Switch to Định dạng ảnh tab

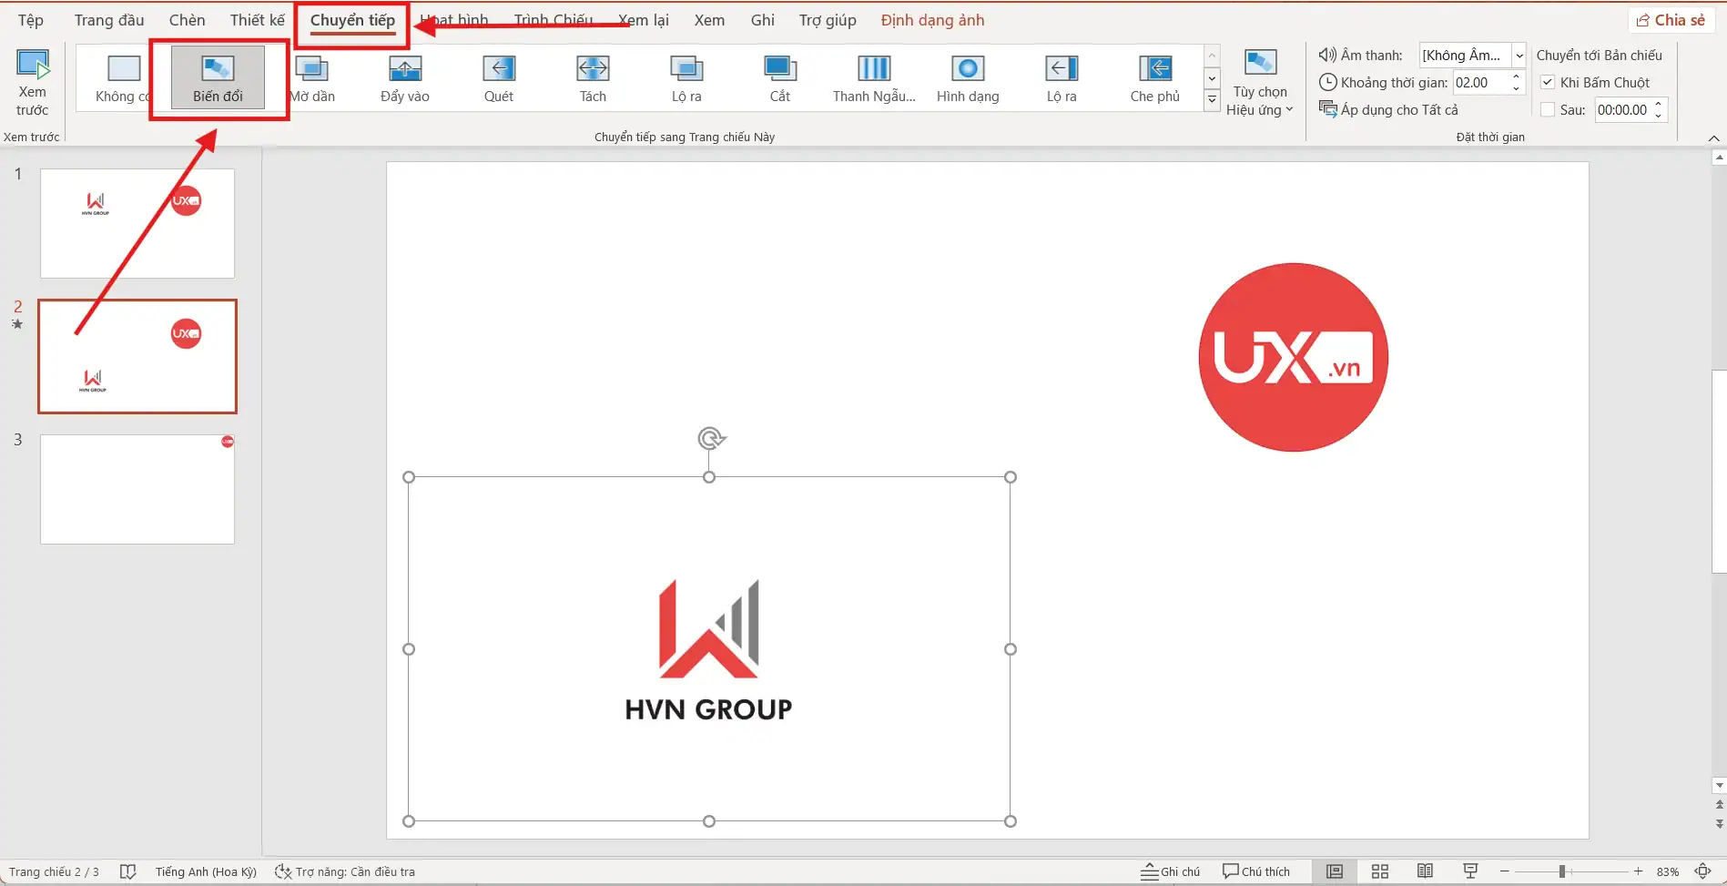pos(931,20)
